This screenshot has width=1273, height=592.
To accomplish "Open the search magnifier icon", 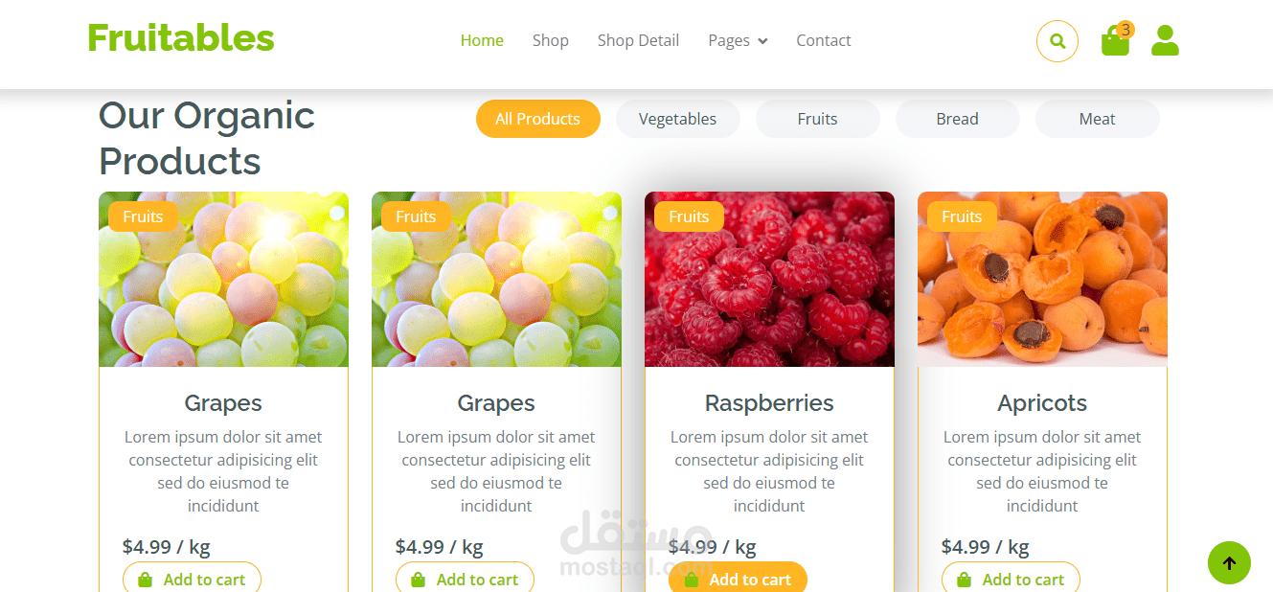I will click(x=1057, y=41).
